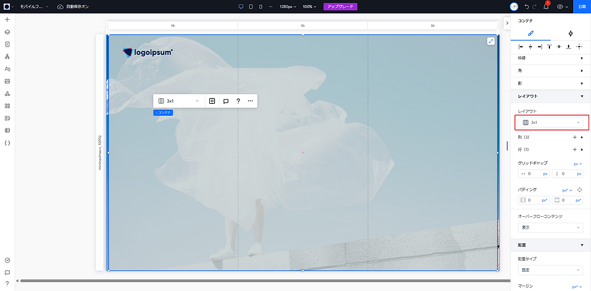
Task: Edit horizontal grid gap value
Action: [534, 174]
